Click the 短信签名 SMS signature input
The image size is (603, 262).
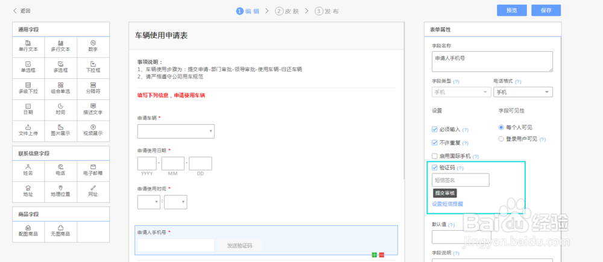[461, 180]
